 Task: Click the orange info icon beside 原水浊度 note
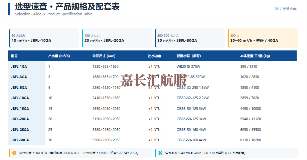14,153
